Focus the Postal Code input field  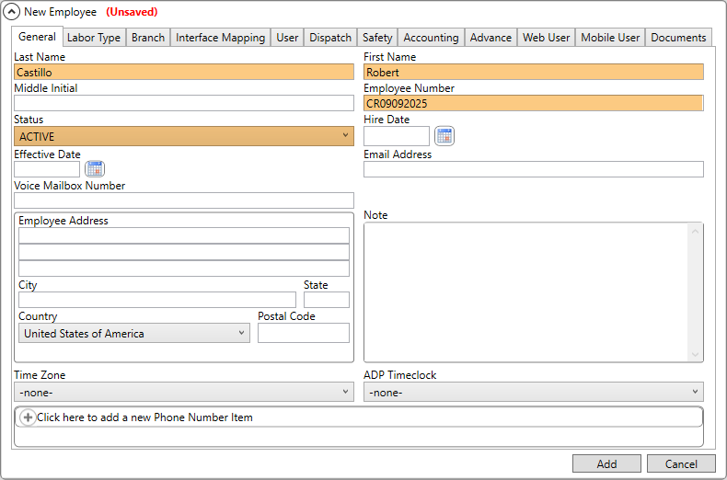pyautogui.click(x=304, y=333)
